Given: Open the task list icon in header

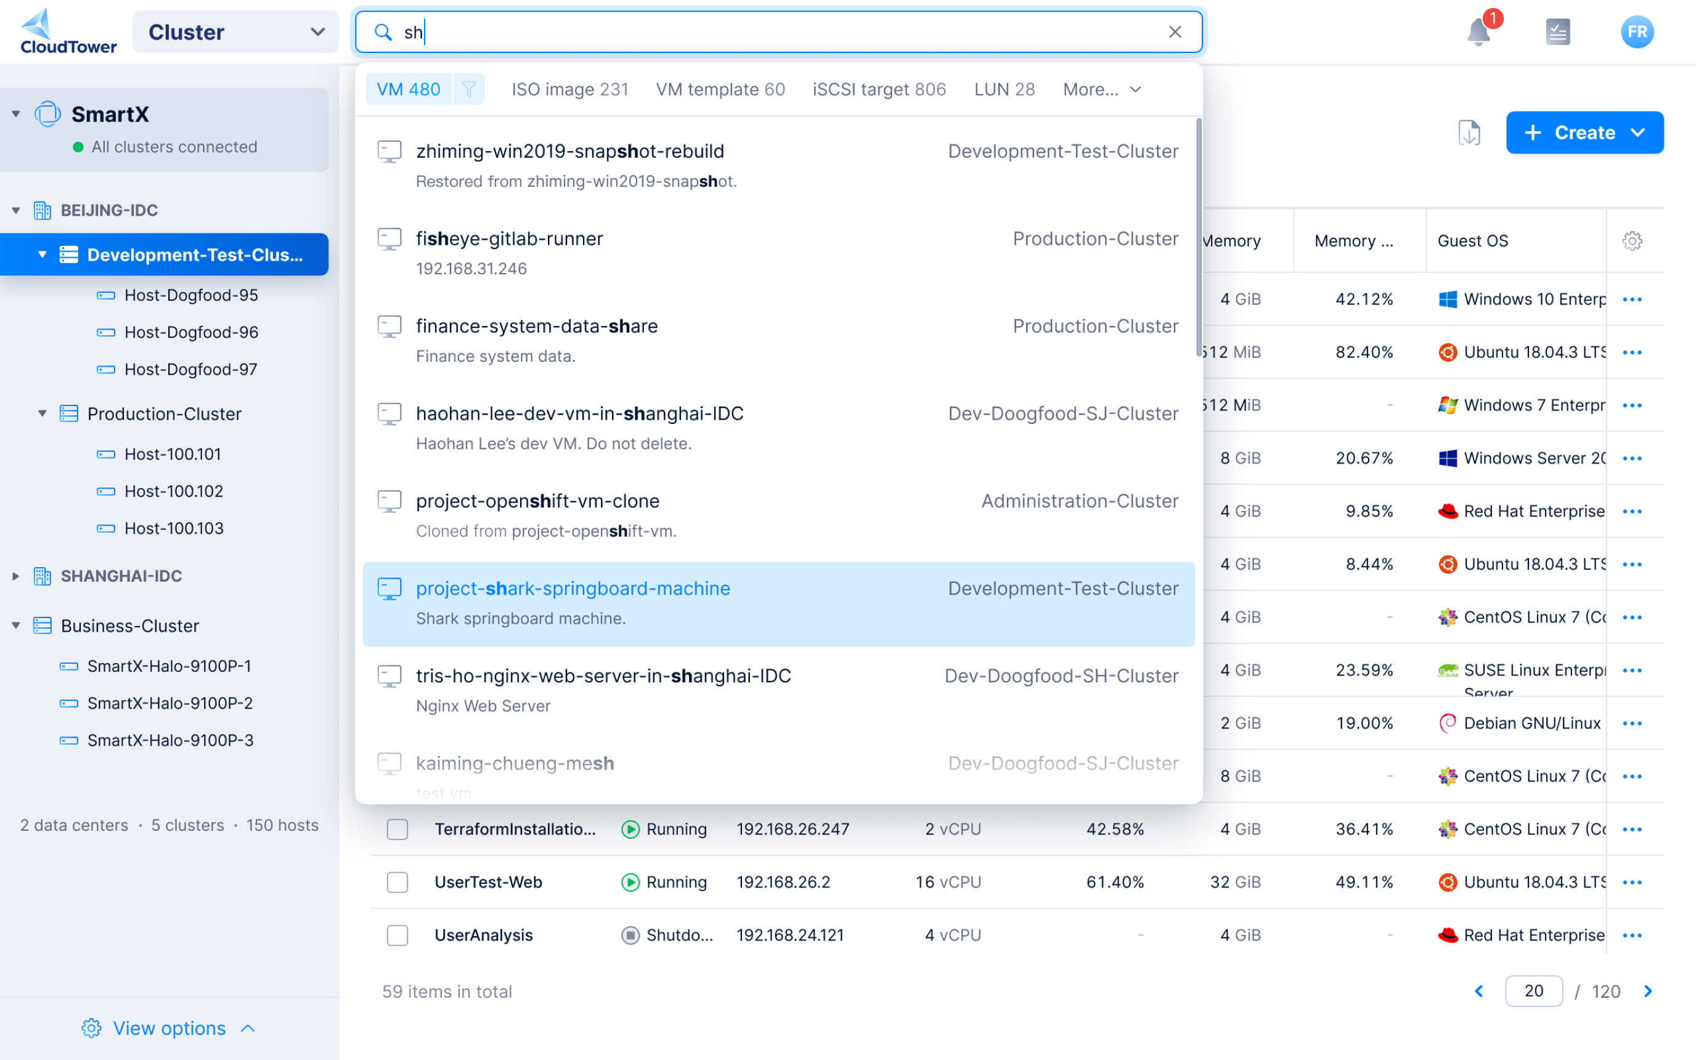Looking at the screenshot, I should click(x=1557, y=32).
